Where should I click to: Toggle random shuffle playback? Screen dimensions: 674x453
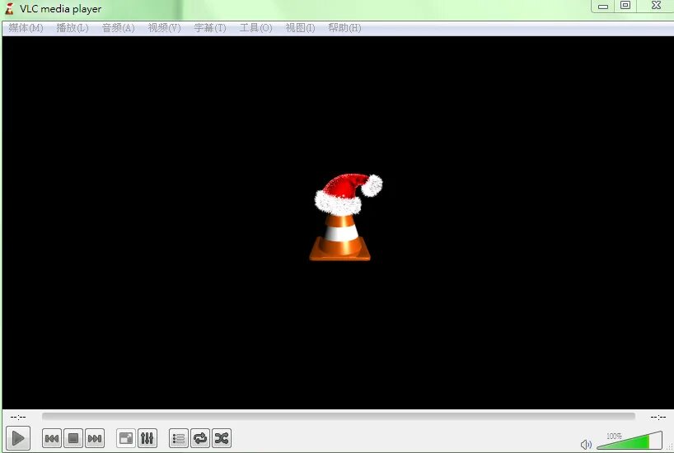click(222, 438)
